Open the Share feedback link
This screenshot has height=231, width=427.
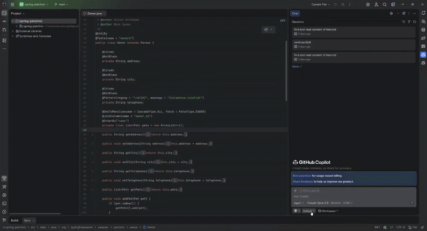[303, 181]
